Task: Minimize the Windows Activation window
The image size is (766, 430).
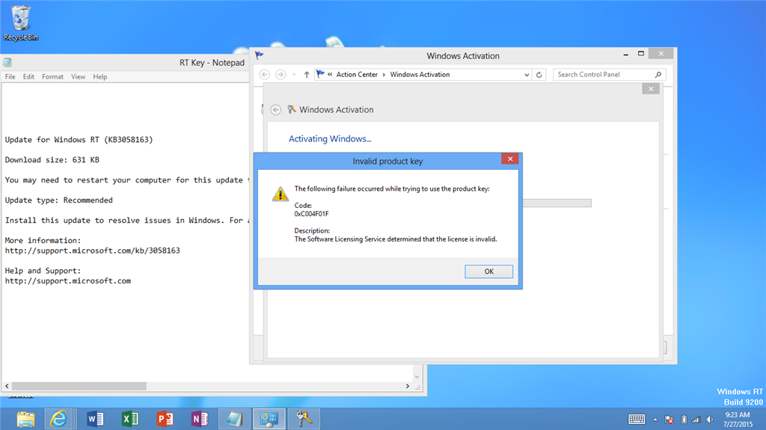Action: pos(626,55)
